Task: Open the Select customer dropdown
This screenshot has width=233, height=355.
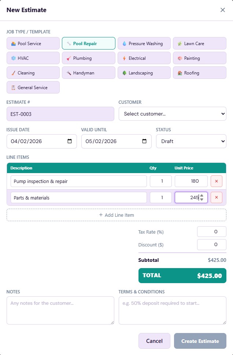Action: 172,114
